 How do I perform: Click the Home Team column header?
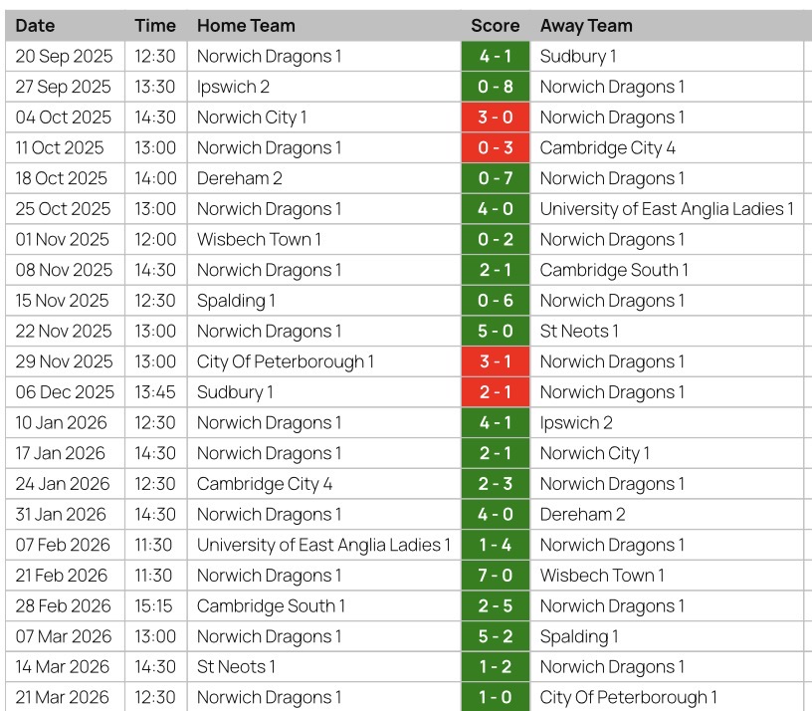point(246,26)
